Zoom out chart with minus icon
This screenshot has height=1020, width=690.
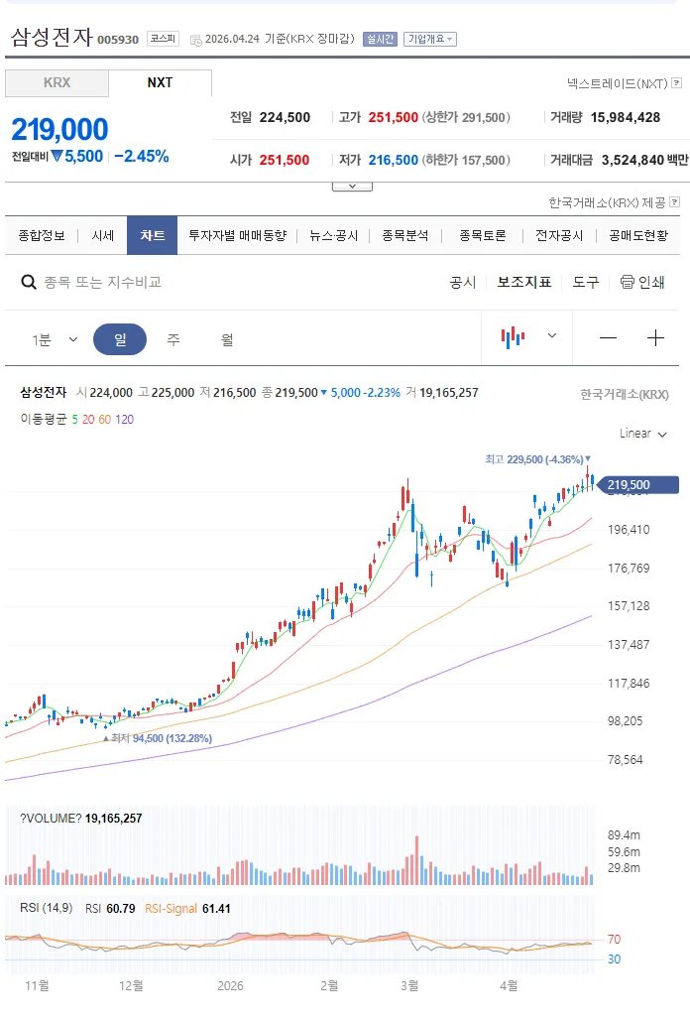608,337
